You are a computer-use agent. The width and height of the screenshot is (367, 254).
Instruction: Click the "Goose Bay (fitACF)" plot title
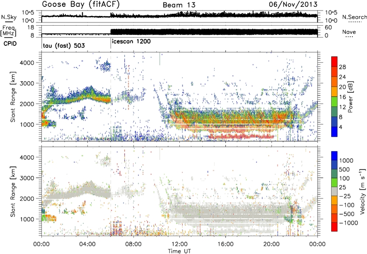point(81,5)
